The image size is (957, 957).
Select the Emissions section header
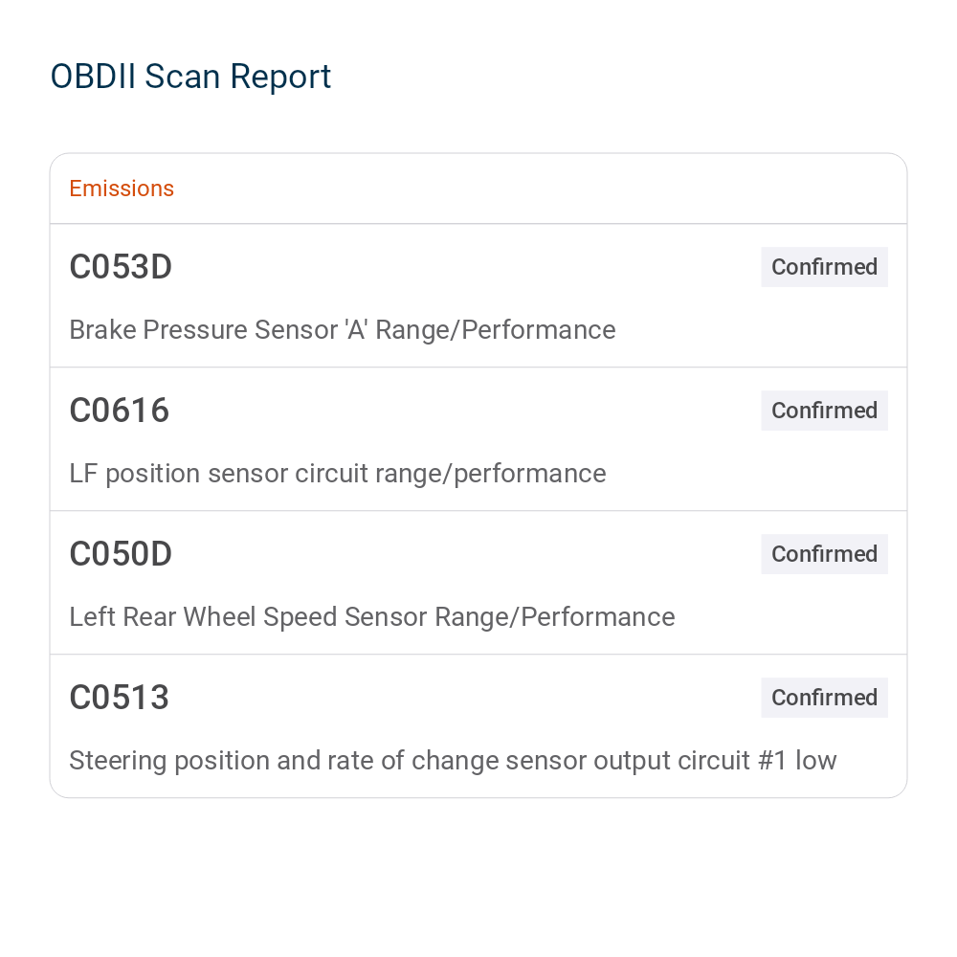coord(122,189)
